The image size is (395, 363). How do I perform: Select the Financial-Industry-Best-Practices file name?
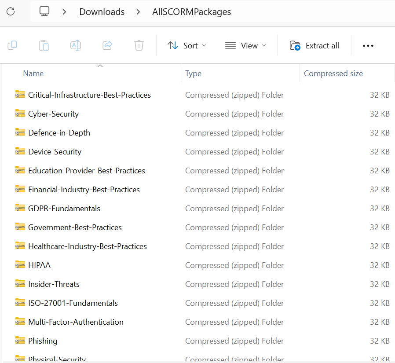tap(84, 190)
